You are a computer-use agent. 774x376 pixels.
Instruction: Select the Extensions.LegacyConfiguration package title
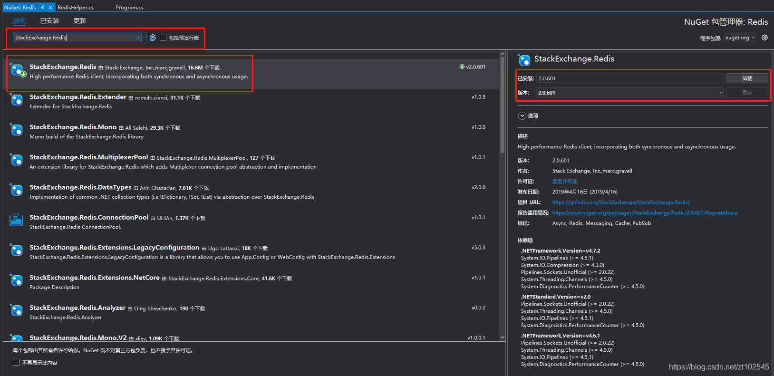(x=114, y=247)
